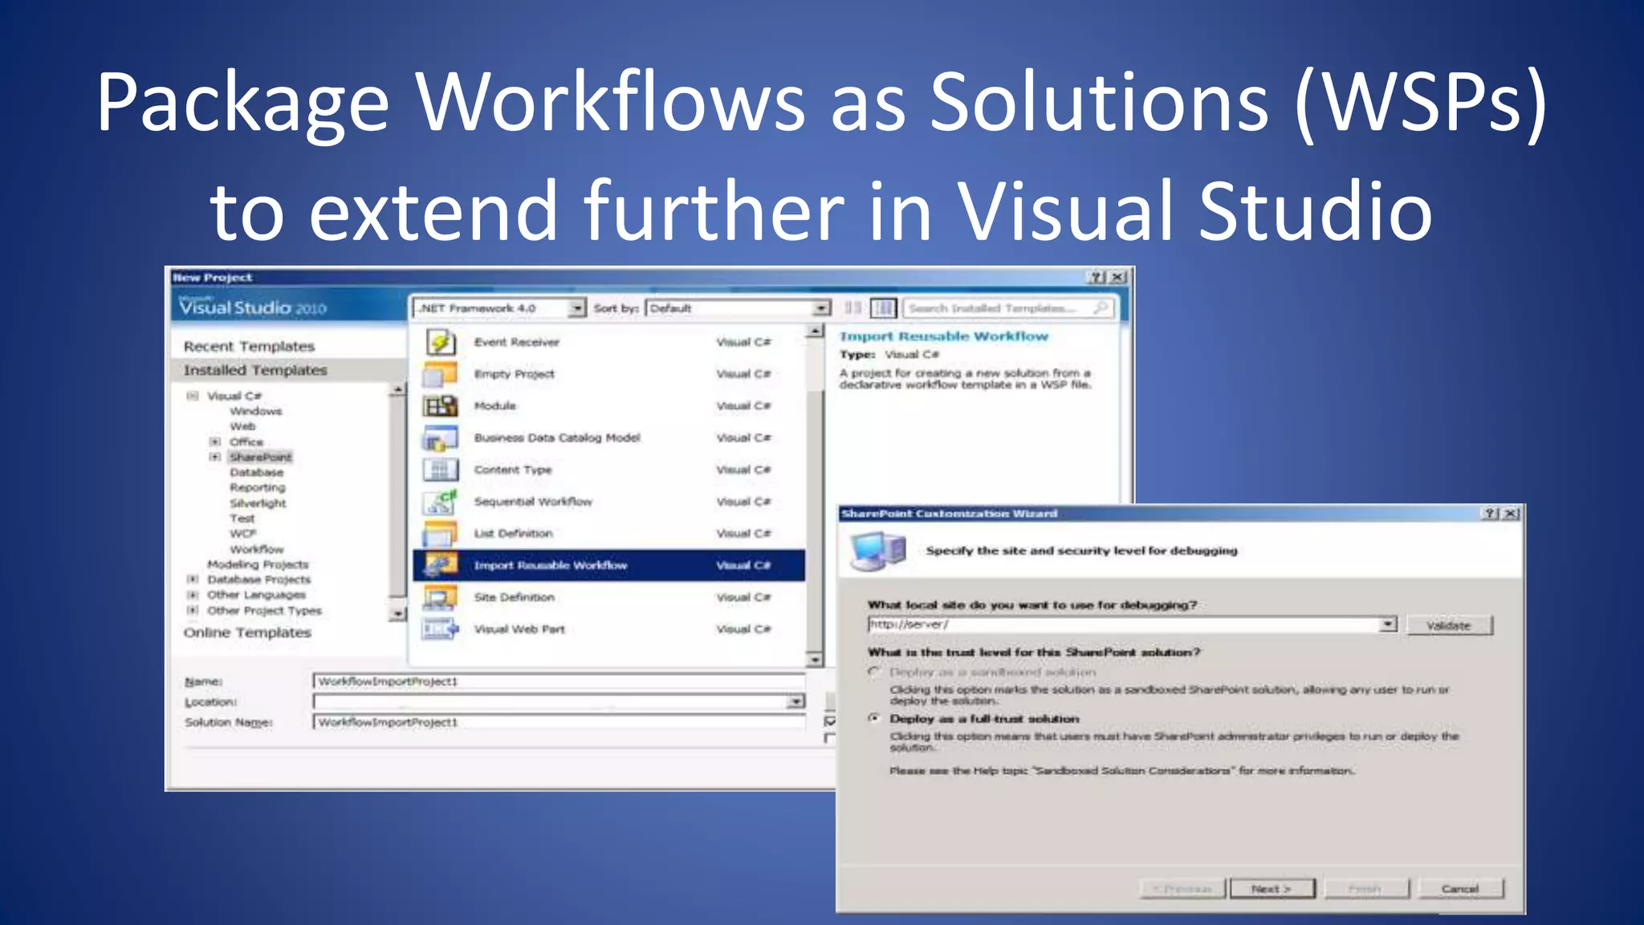This screenshot has height=925, width=1644.
Task: Choose the List Definition template icon
Action: (441, 534)
